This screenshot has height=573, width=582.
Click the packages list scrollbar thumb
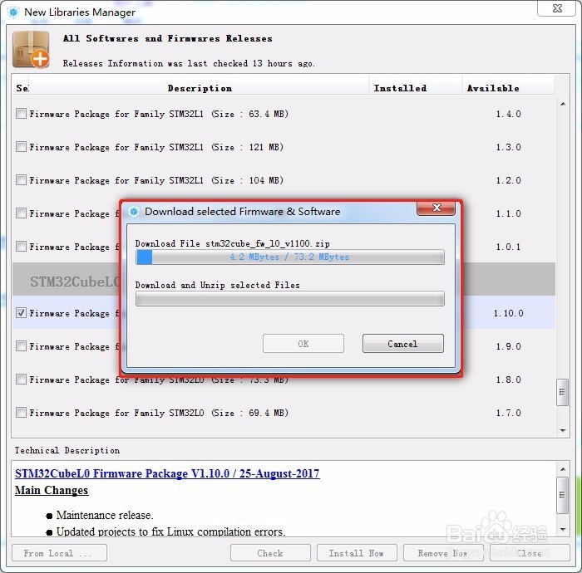[562, 392]
